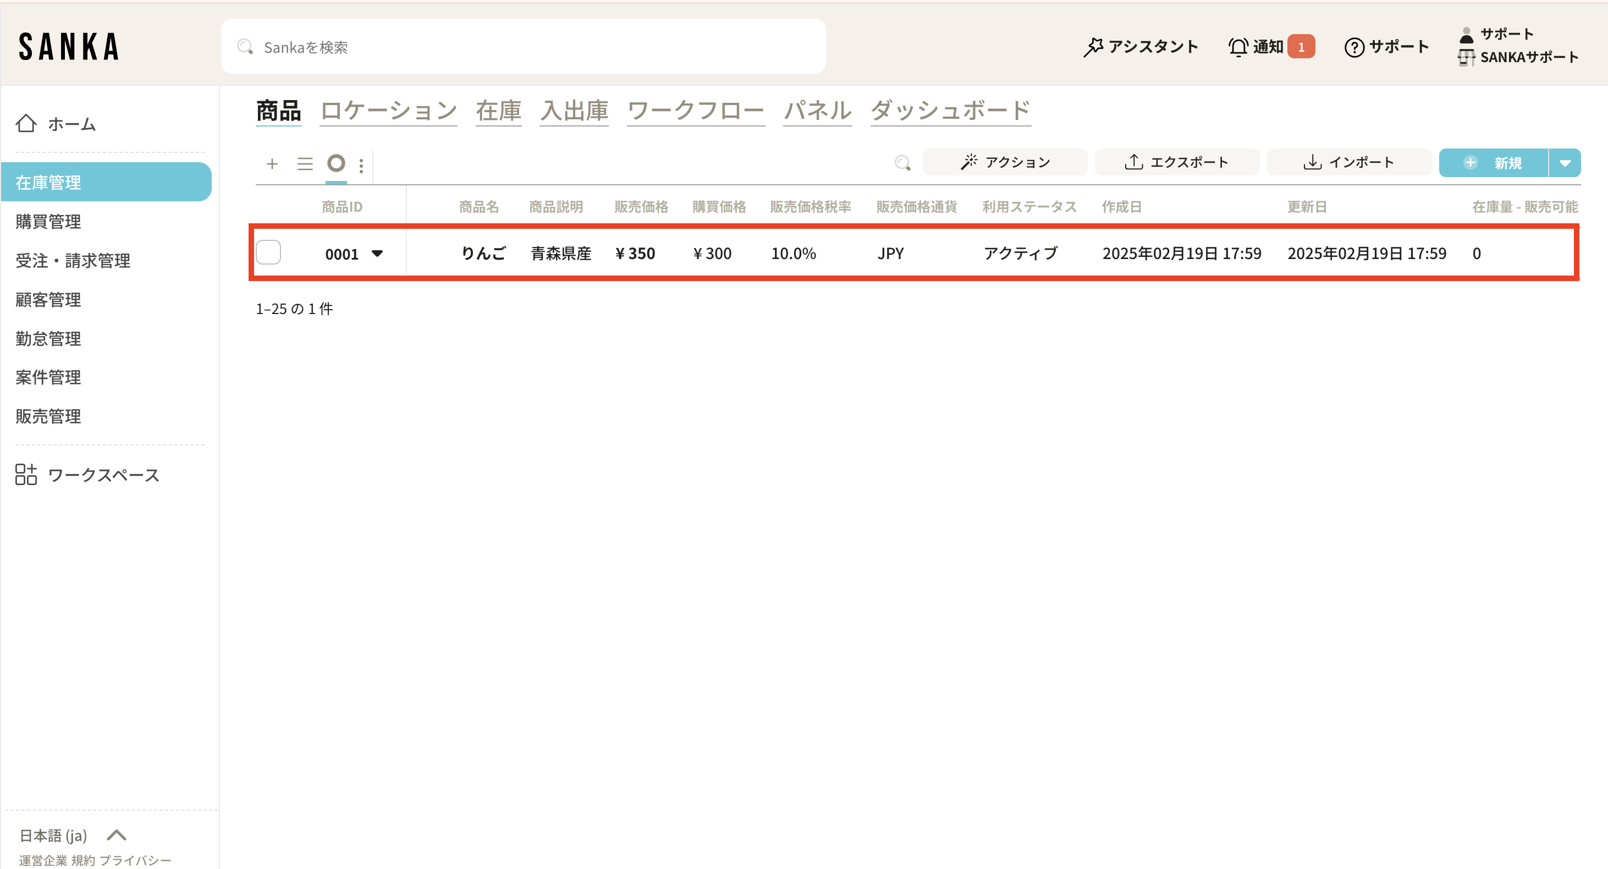Go to Home via house icon
The width and height of the screenshot is (1608, 869).
26,124
